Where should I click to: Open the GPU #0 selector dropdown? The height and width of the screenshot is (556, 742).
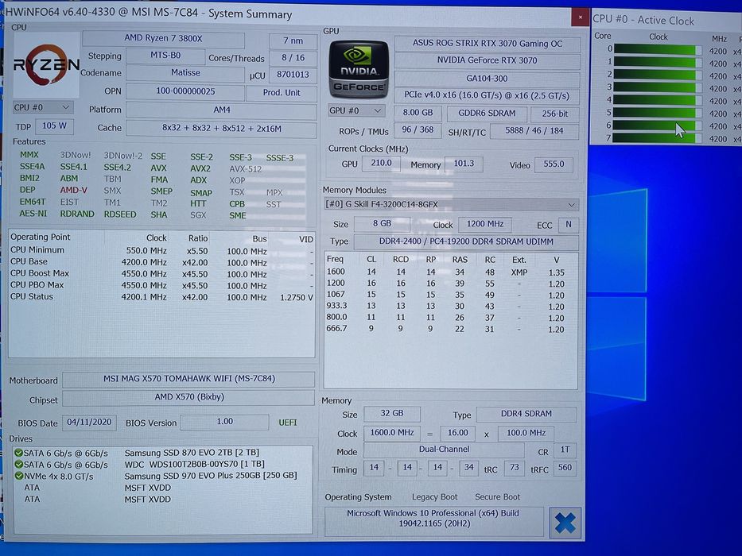click(x=355, y=110)
